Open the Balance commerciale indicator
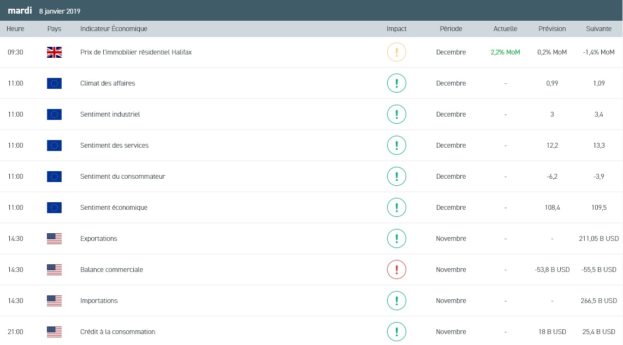Image resolution: width=623 pixels, height=345 pixels. click(111, 270)
